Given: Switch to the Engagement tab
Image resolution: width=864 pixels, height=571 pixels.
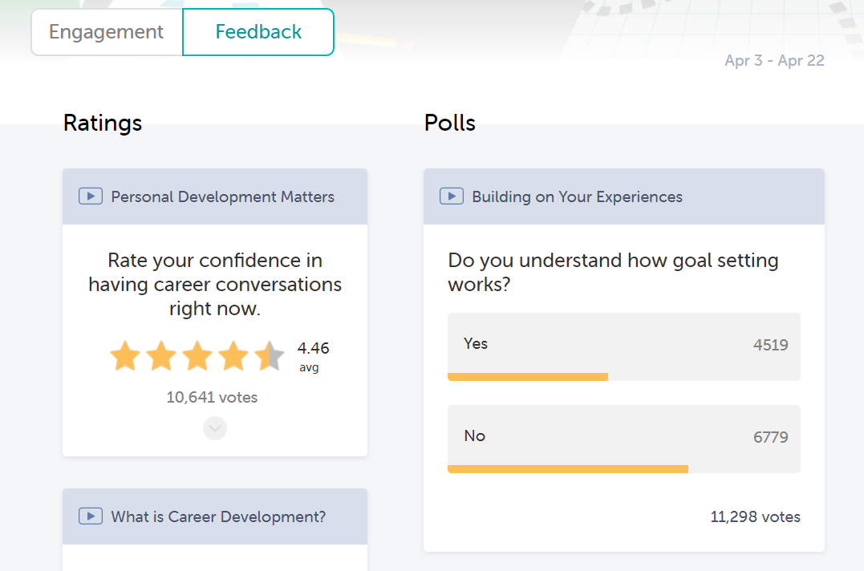Looking at the screenshot, I should pos(105,31).
